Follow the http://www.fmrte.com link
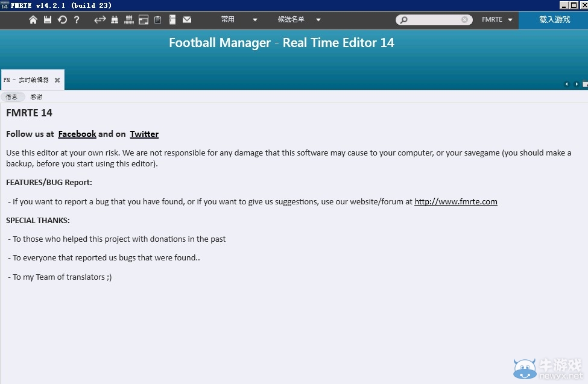Image resolution: width=588 pixels, height=384 pixels. pyautogui.click(x=456, y=202)
